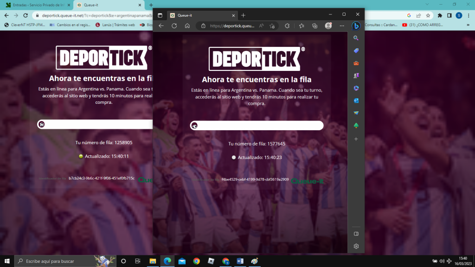Image resolution: width=475 pixels, height=267 pixels.
Task: Click the Chrome address bar URL
Action: tap(97, 15)
